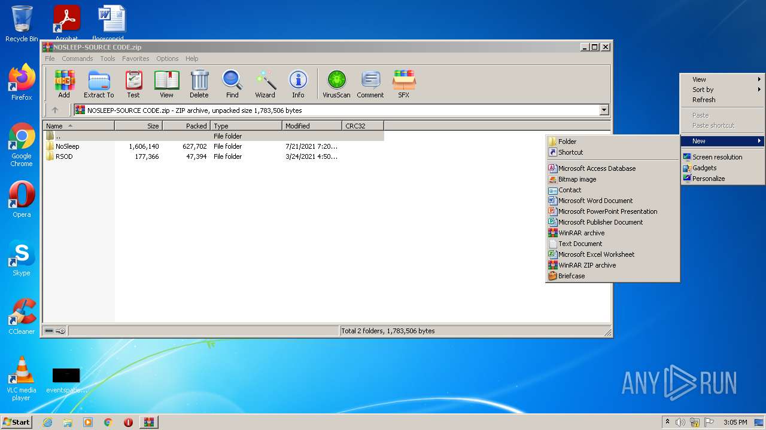Click the Extract To toolbar icon
The height and width of the screenshot is (430, 766).
click(x=99, y=84)
